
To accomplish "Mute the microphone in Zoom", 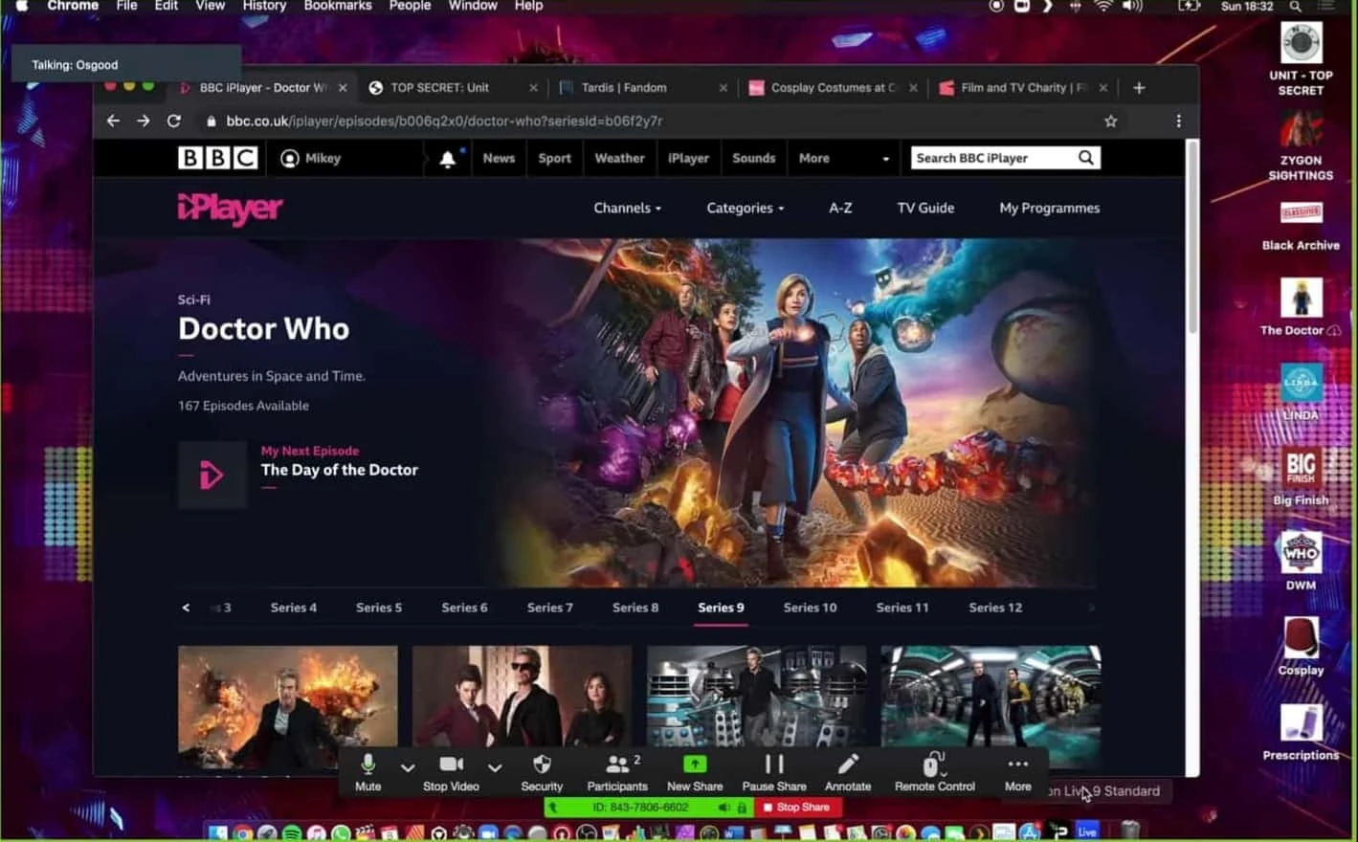I will click(367, 773).
